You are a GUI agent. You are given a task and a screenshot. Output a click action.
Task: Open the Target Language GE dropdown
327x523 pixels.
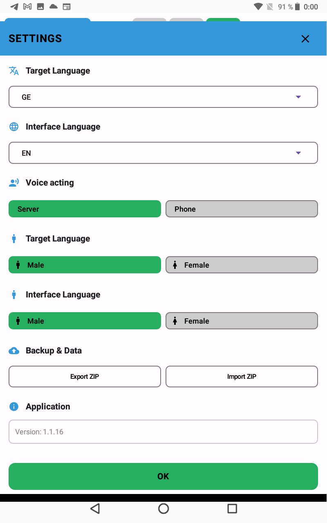click(163, 97)
